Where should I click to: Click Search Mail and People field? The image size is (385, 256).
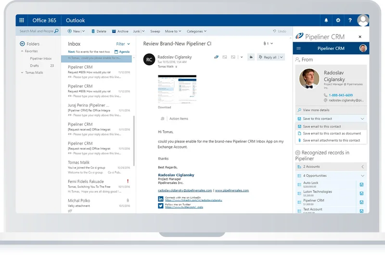pos(37,31)
